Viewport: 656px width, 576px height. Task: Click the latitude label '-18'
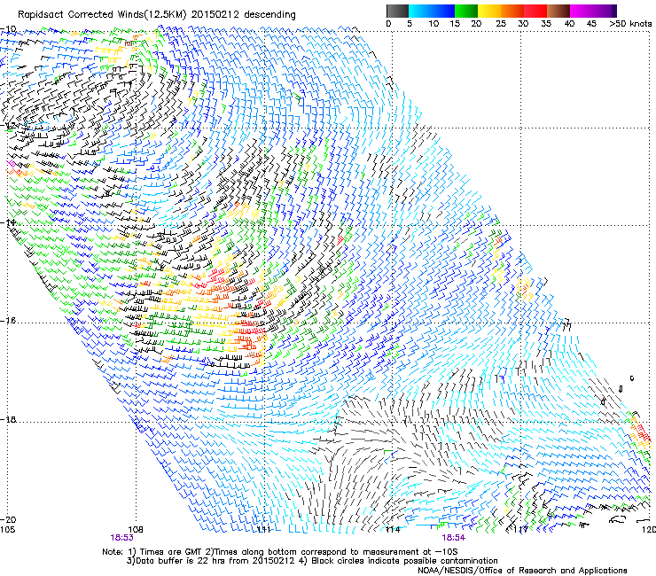click(x=8, y=419)
